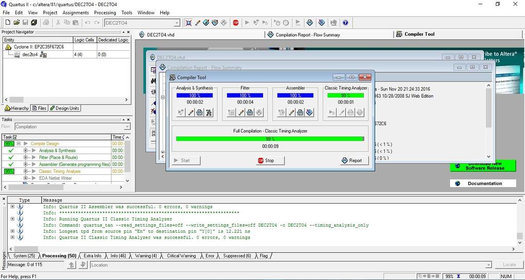Click the Open file folder icon
Image resolution: width=525 pixels, height=280 pixels.
point(16,23)
